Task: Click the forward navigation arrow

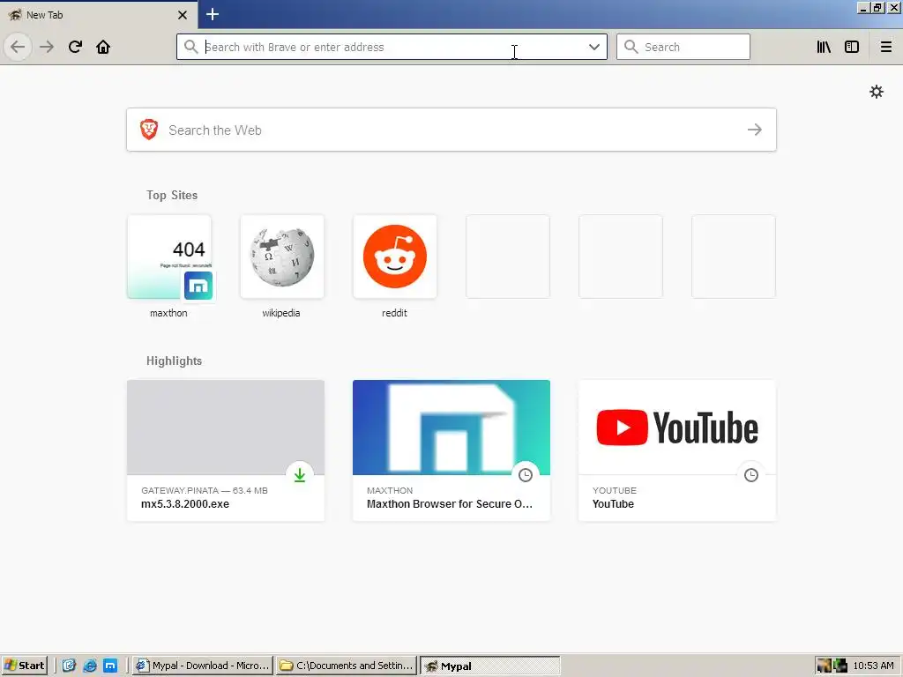Action: [47, 47]
